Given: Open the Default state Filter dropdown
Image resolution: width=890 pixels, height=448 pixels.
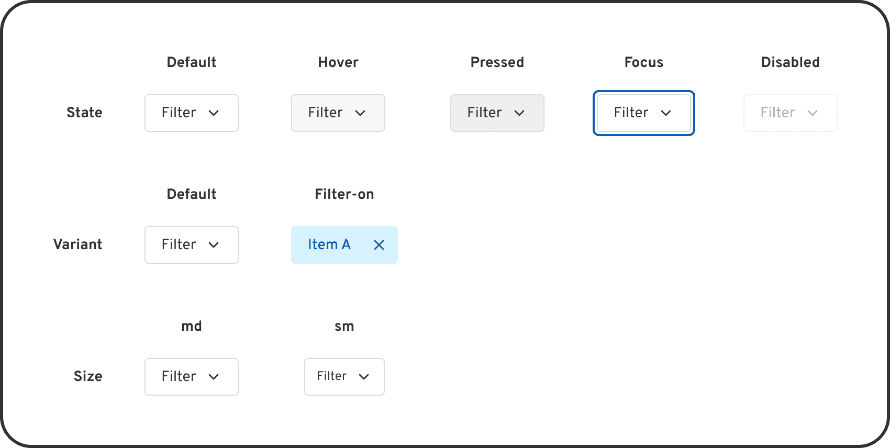Looking at the screenshot, I should [x=191, y=113].
